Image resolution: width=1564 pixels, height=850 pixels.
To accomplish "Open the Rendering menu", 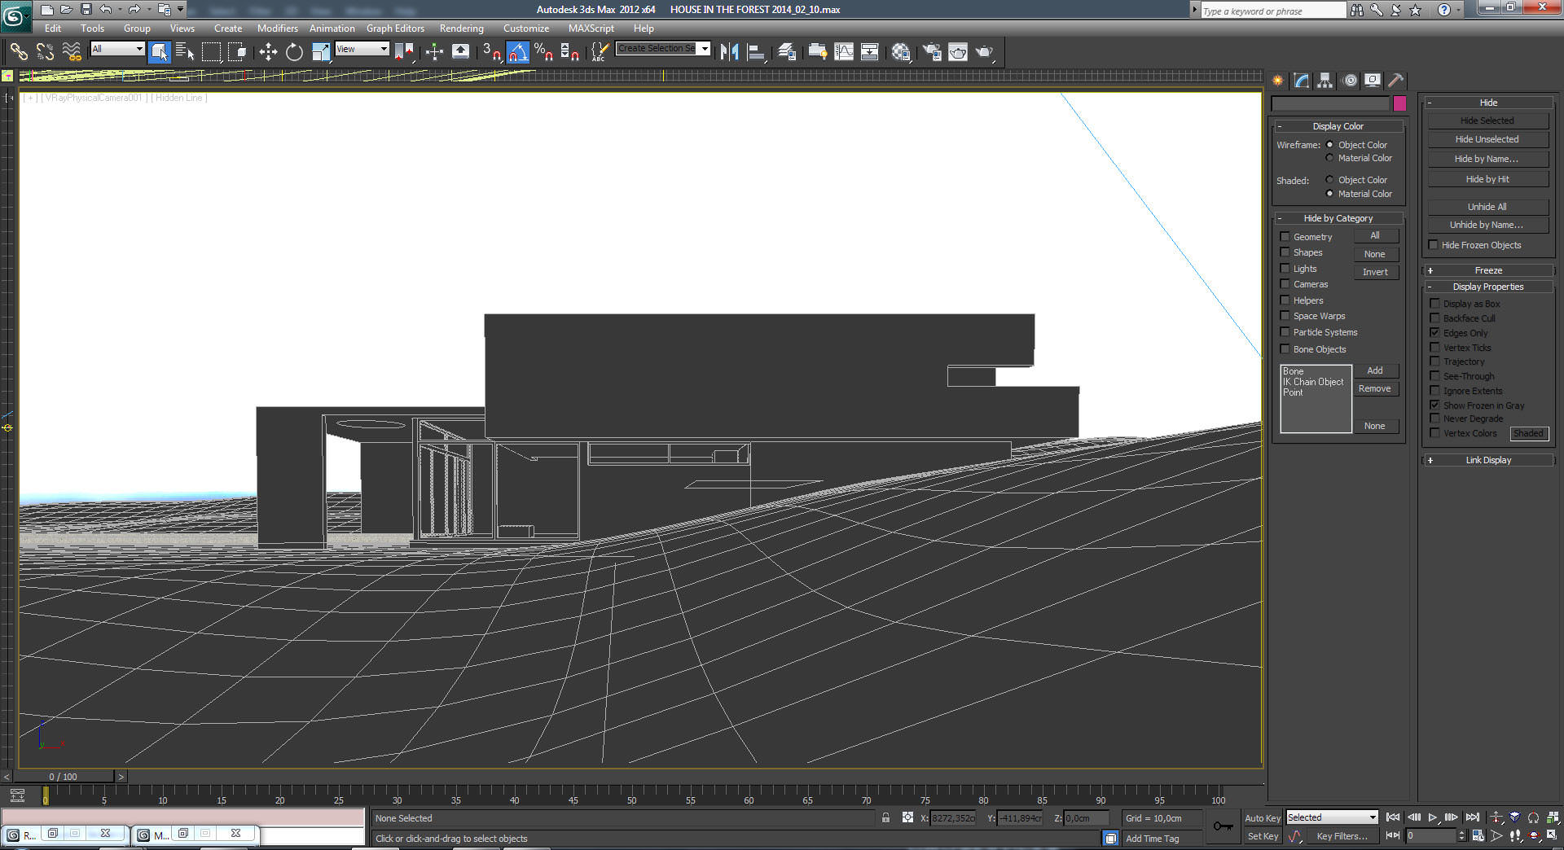I will [x=461, y=28].
